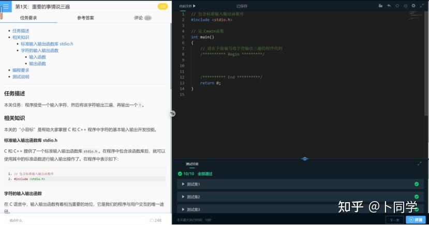
Task: Click the thumbs-up 248 like icon
Action: pyautogui.click(x=152, y=220)
